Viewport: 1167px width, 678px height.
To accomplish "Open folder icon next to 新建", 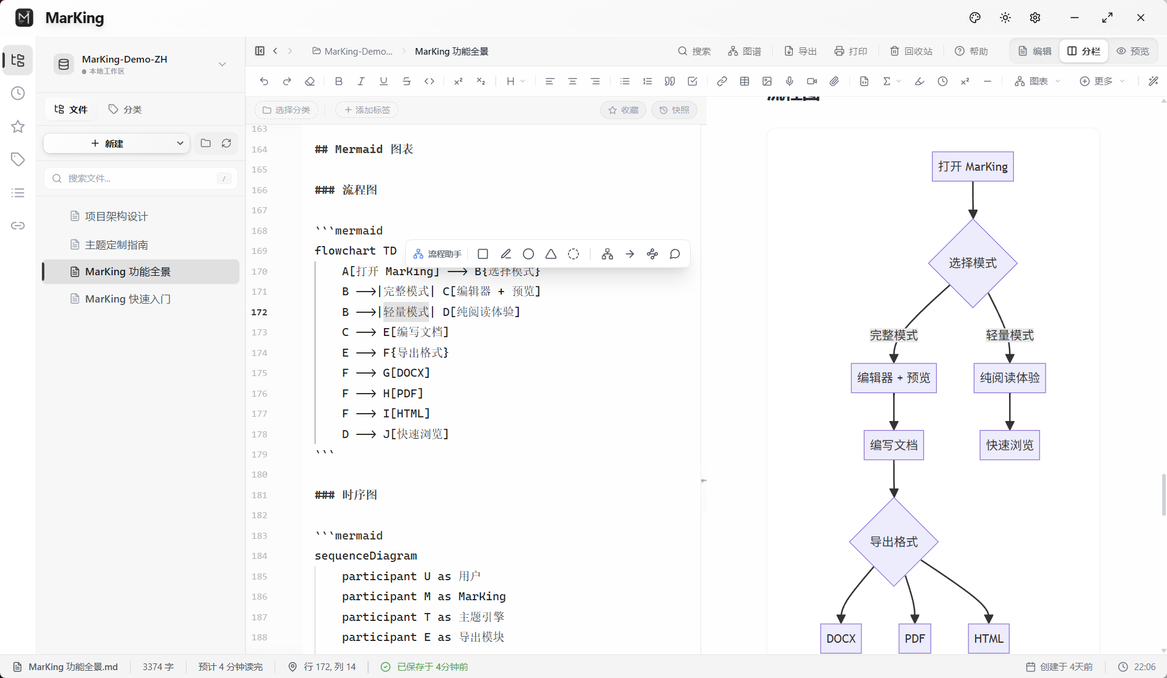I will click(206, 143).
